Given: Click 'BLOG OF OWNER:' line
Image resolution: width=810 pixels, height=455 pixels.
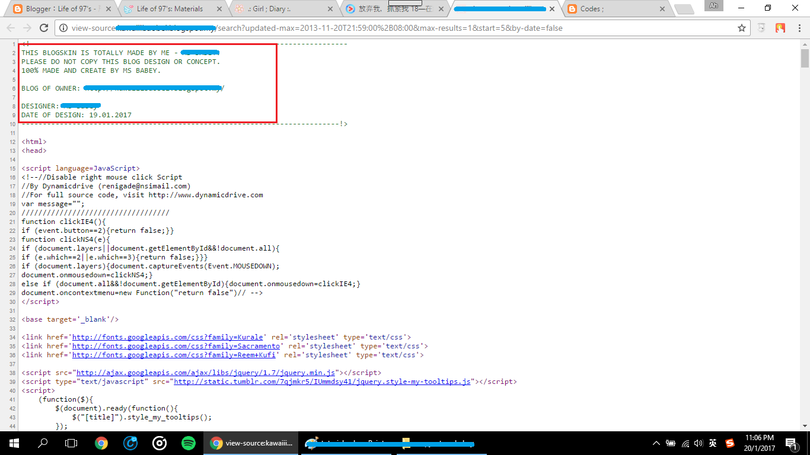Looking at the screenshot, I should [x=123, y=88].
